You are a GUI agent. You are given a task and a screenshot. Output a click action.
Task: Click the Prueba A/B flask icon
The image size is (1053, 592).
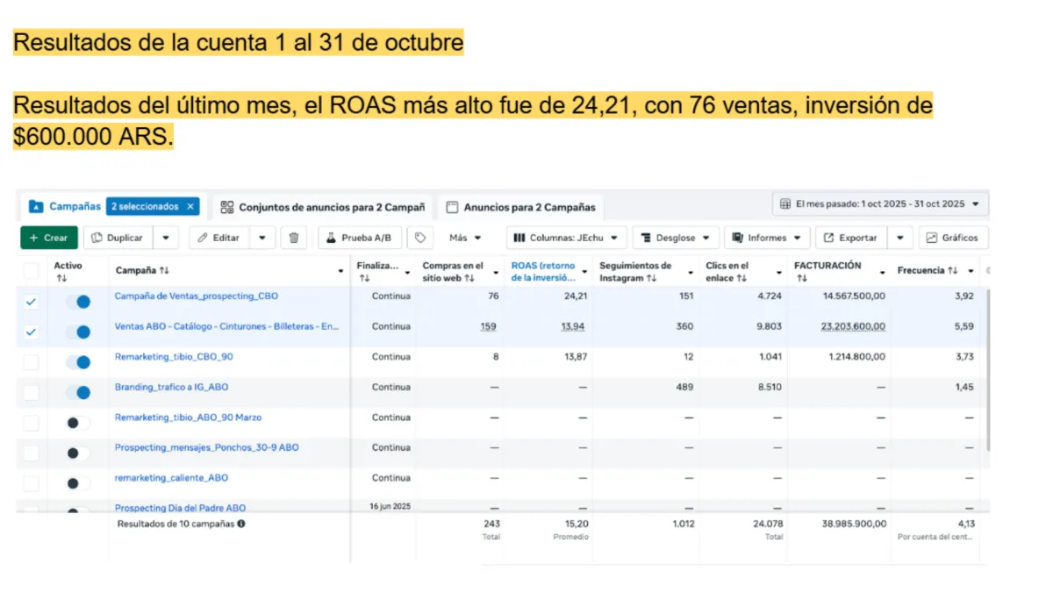point(332,238)
